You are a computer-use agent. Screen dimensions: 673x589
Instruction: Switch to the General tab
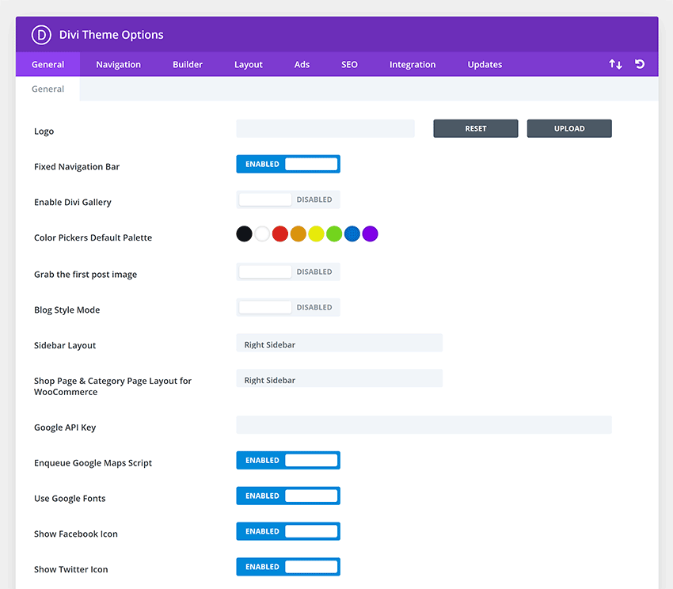click(48, 64)
